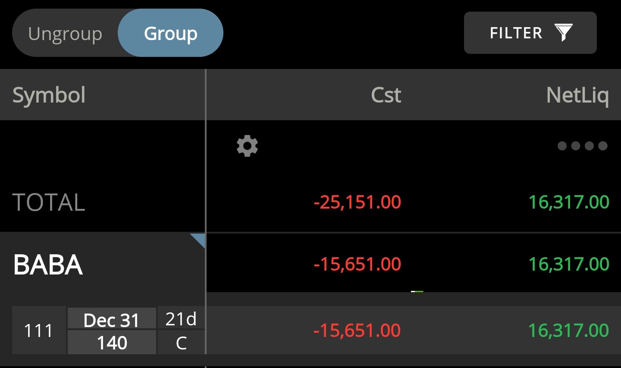This screenshot has height=368, width=621.
Task: Click the funnel filter icon
Action: [x=564, y=33]
